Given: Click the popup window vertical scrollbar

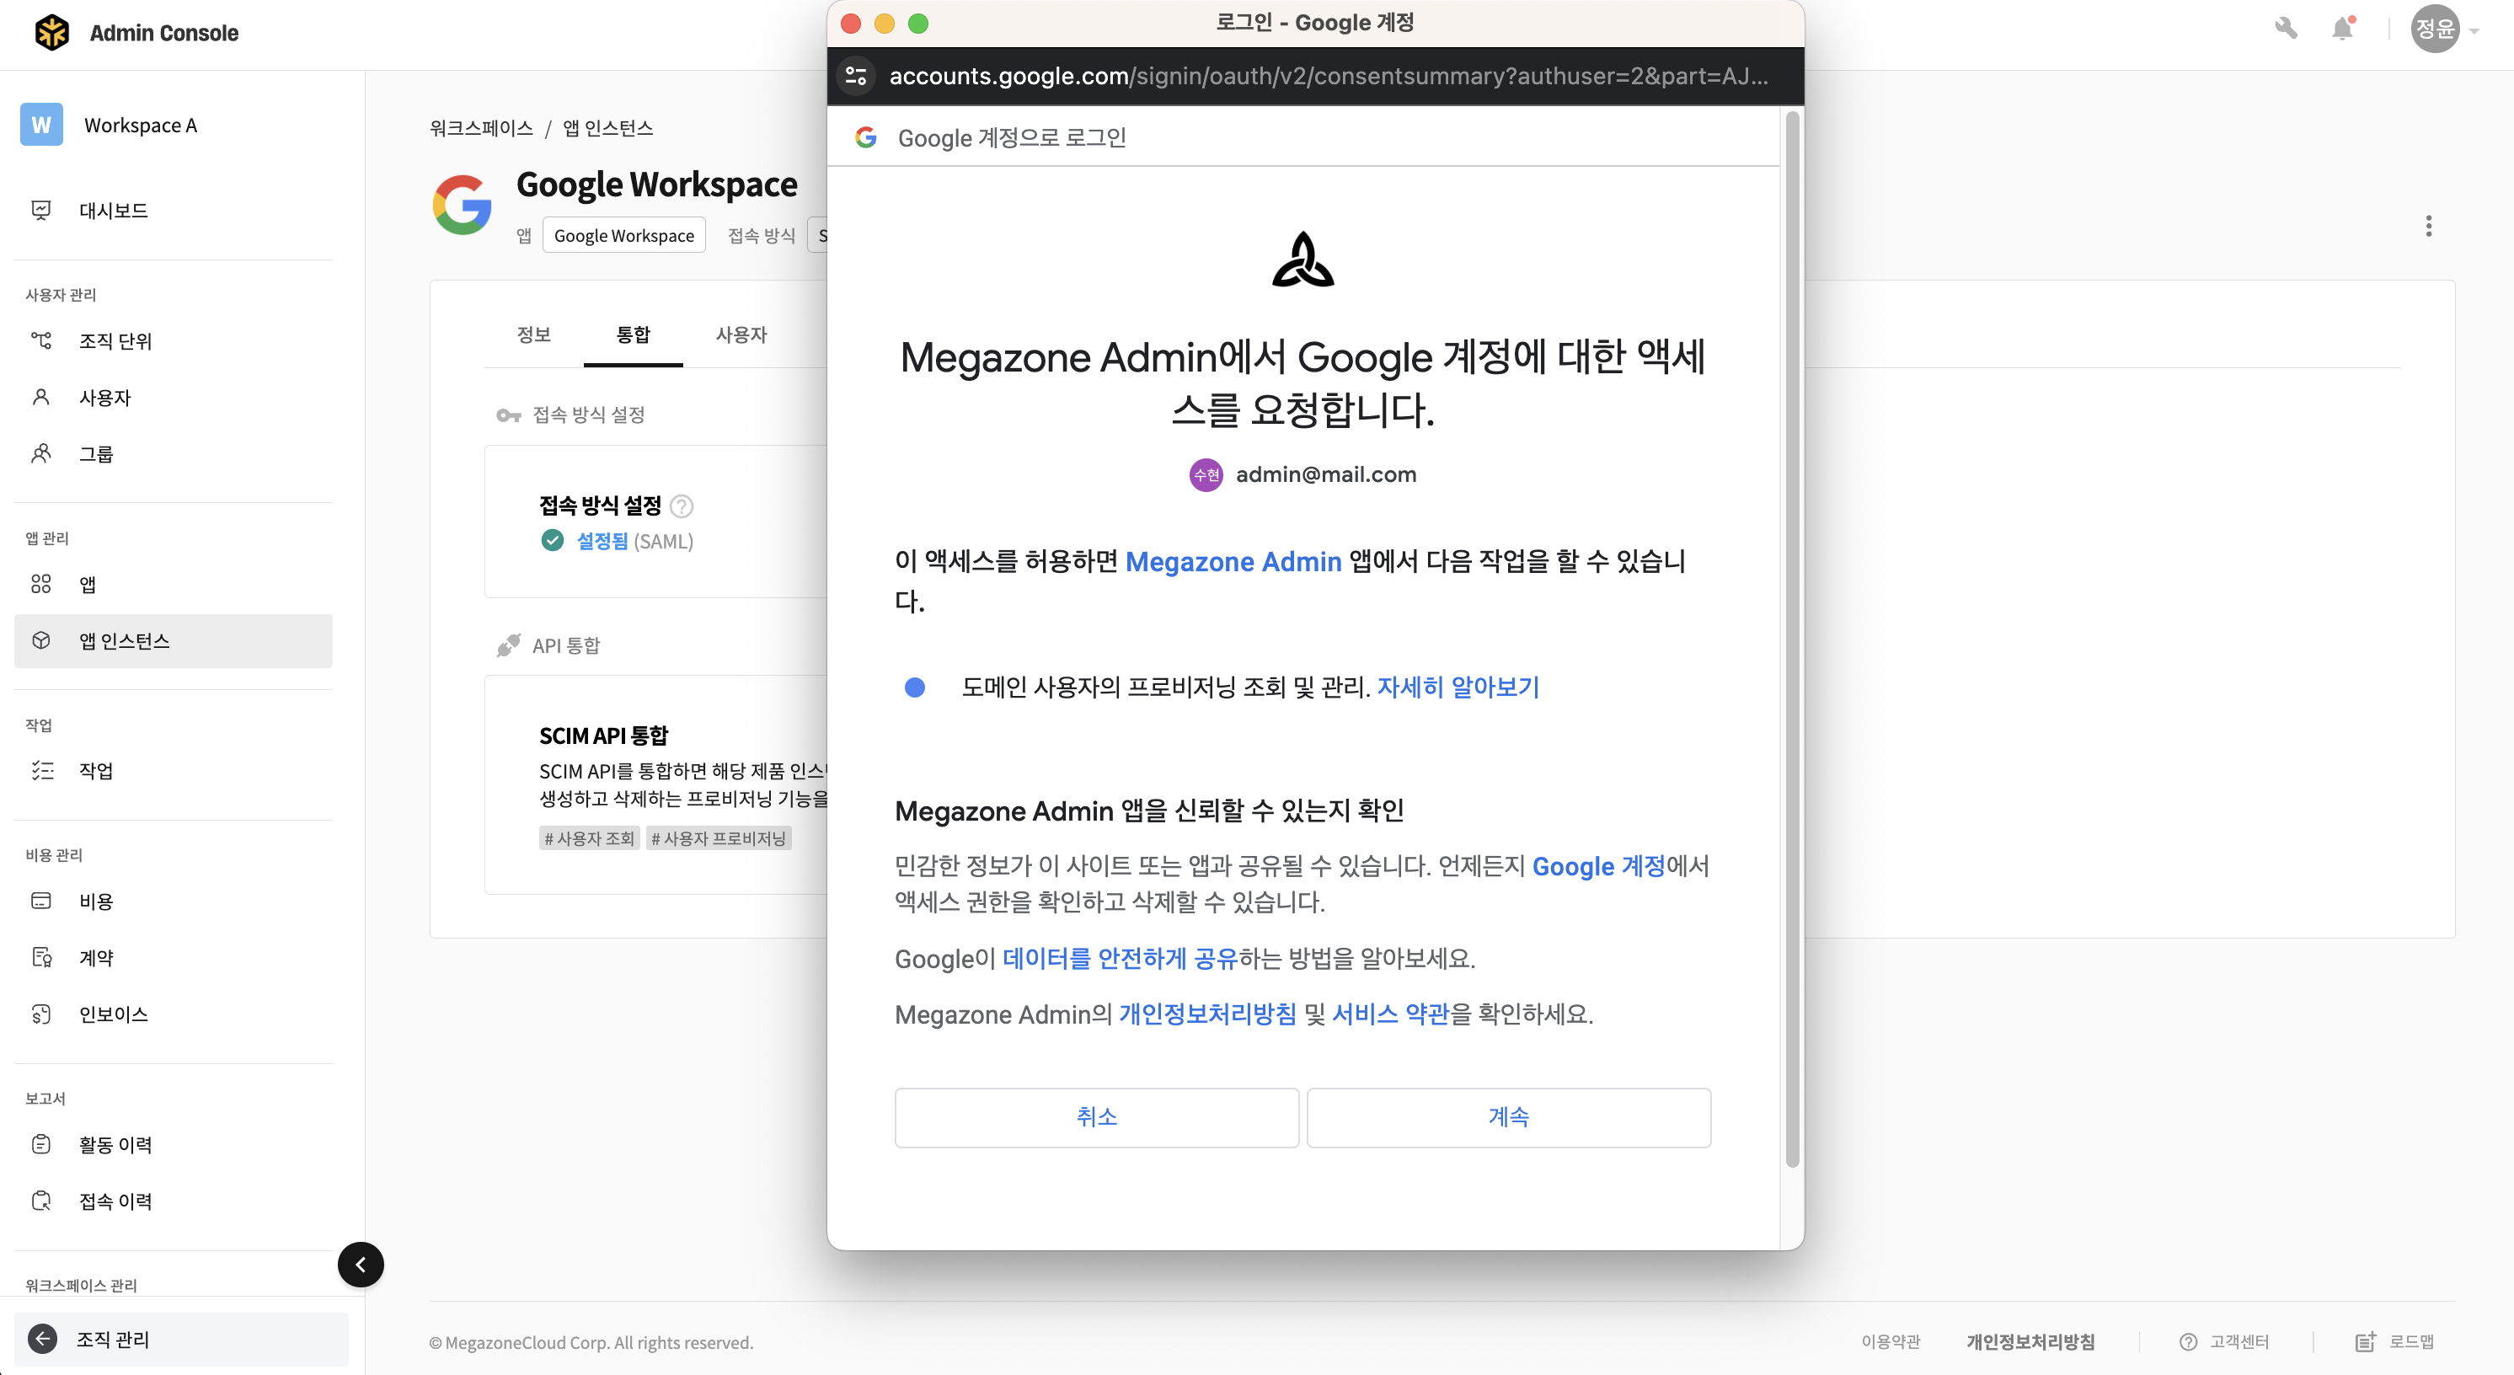Looking at the screenshot, I should (x=1792, y=639).
